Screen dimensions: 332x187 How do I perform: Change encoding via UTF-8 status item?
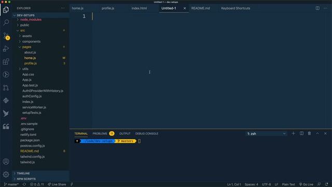(266, 184)
